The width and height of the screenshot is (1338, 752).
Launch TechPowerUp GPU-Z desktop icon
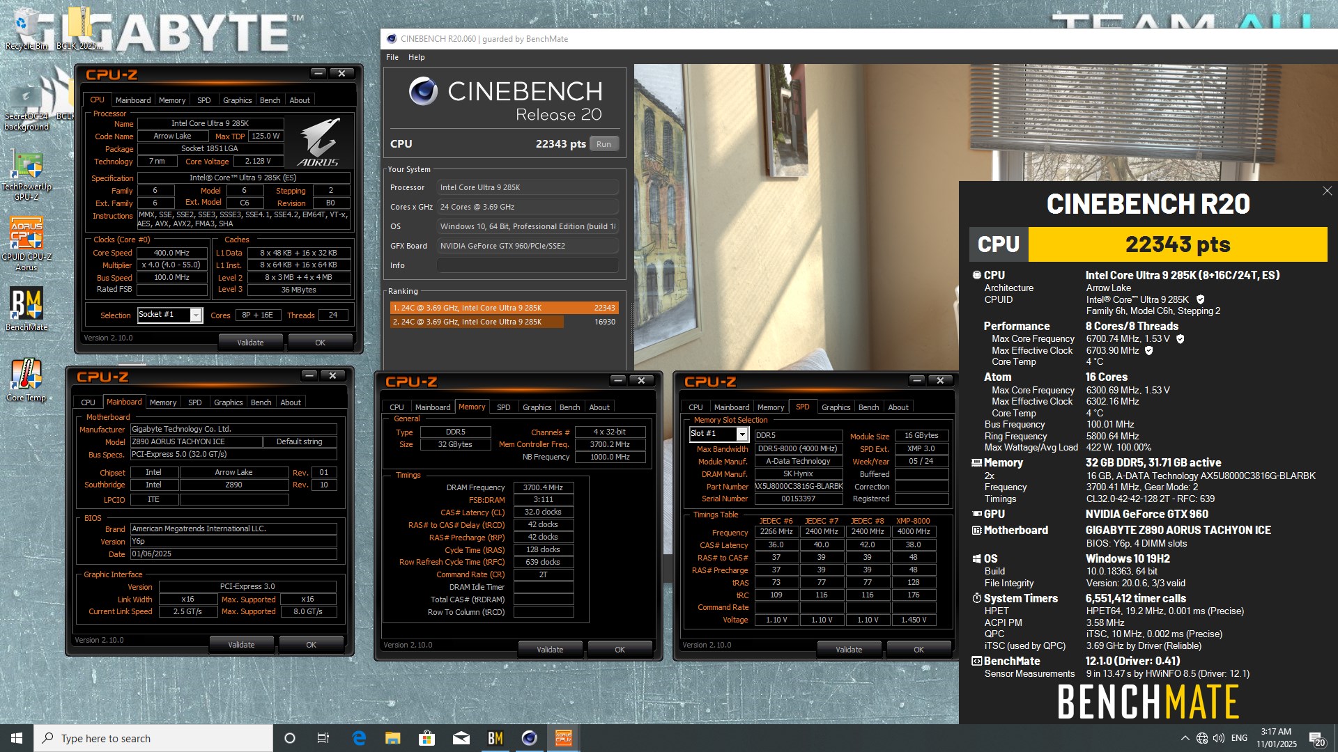26,175
